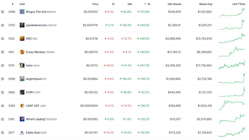249x140 pixels.
Task: Click the hehe 7-day sparkline chart
Action: 232,65
